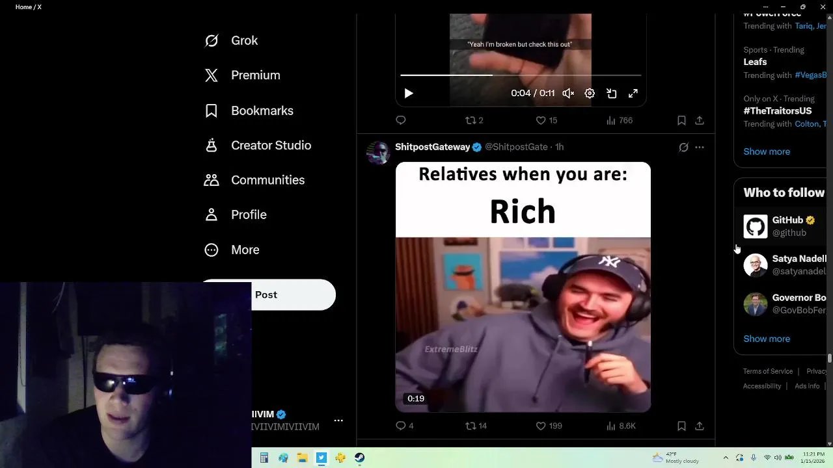The height and width of the screenshot is (468, 833).
Task: Open the More menu in sidebar
Action: 232,250
